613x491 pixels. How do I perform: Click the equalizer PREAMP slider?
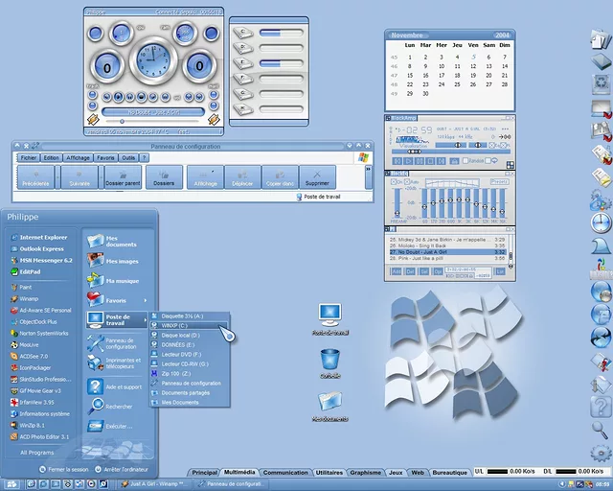click(x=397, y=202)
